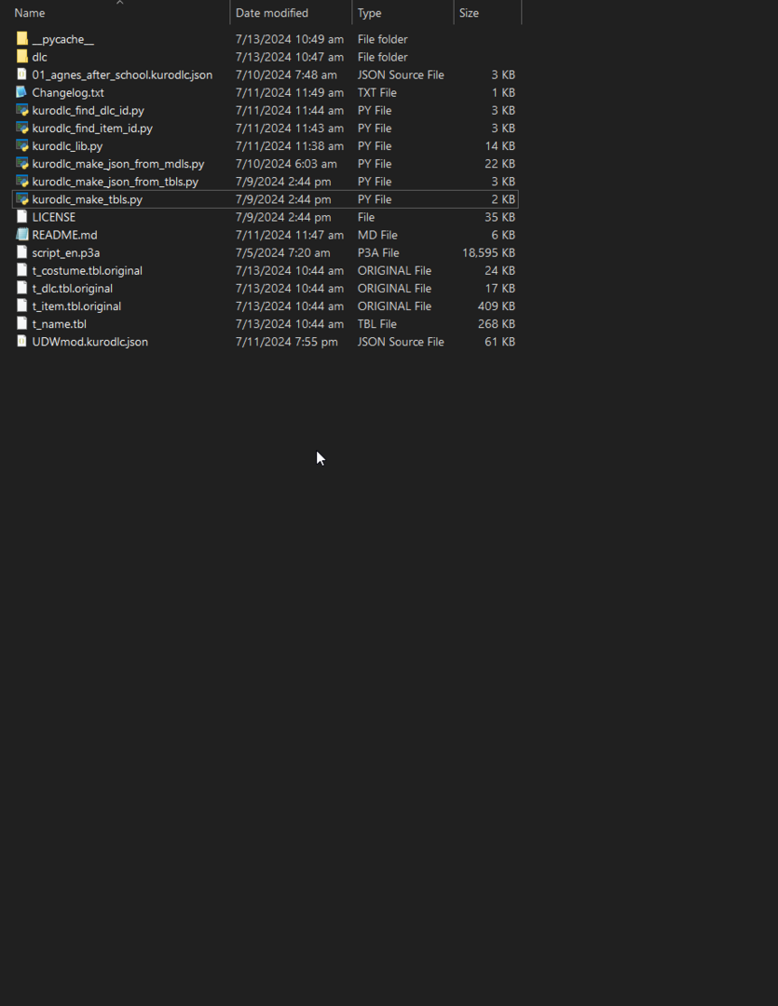Click the Changelog.txt file icon
778x1006 pixels.
pos(21,92)
